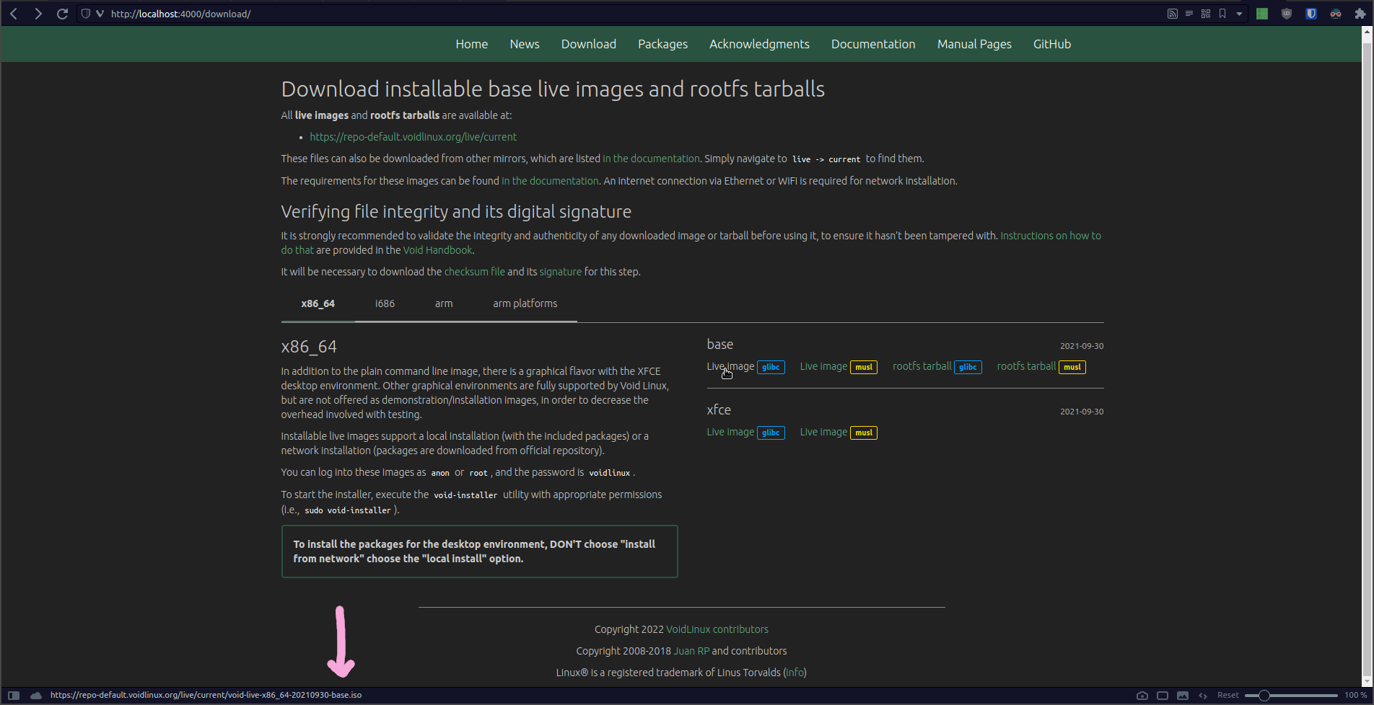Screen dimensions: 1374x705
Task: Go forward with the browser forward arrow
Action: (38, 14)
